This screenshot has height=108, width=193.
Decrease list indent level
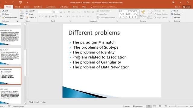pyautogui.click(x=85, y=12)
